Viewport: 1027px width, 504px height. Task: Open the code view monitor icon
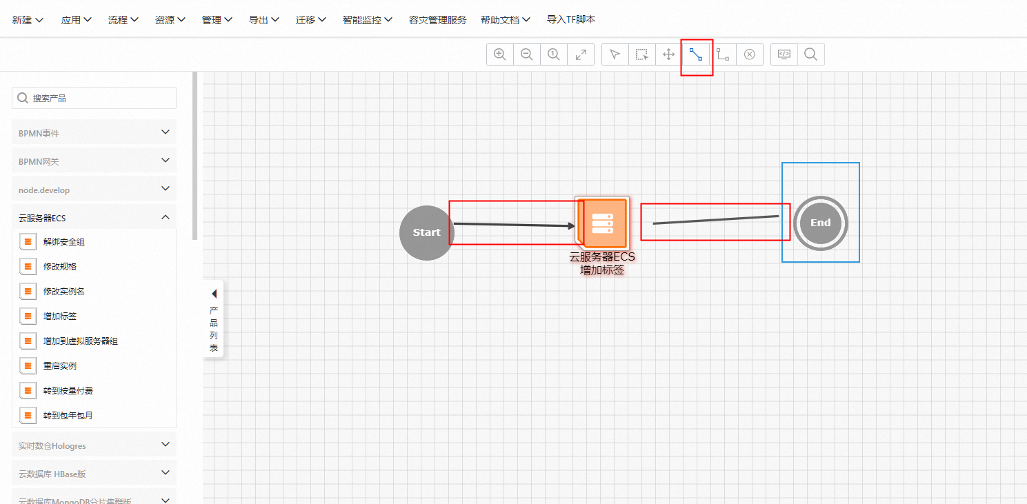click(784, 54)
